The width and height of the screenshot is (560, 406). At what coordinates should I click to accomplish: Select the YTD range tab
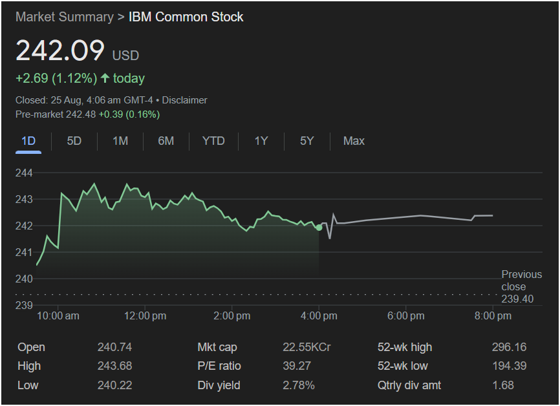pyautogui.click(x=213, y=141)
